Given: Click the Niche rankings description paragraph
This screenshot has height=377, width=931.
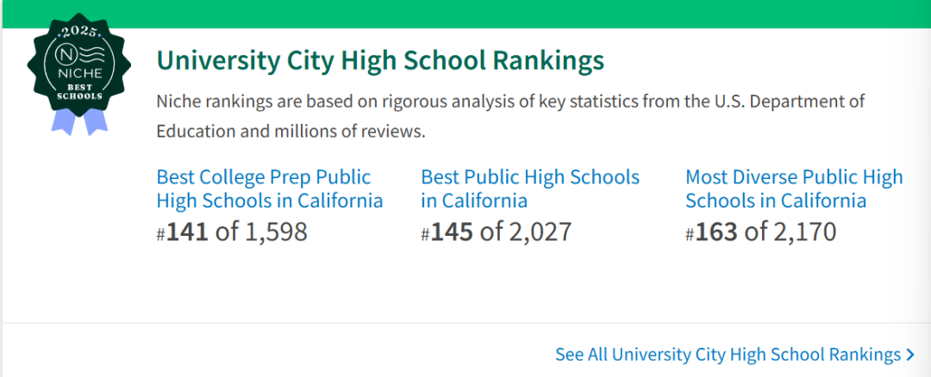Looking at the screenshot, I should coord(510,116).
